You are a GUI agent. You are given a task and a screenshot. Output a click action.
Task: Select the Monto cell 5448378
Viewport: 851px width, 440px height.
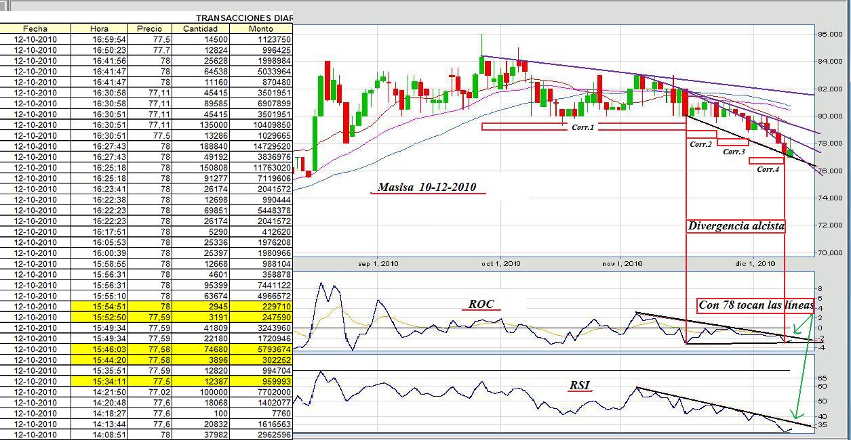pos(261,211)
